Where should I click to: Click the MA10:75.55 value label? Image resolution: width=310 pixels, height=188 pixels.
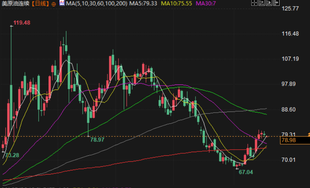pos(176,3)
